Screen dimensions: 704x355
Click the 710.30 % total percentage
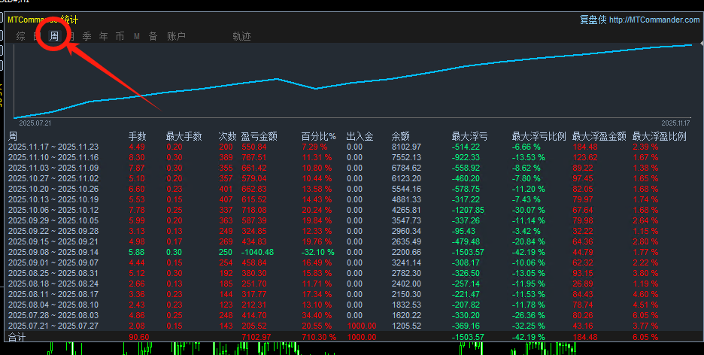click(x=319, y=337)
